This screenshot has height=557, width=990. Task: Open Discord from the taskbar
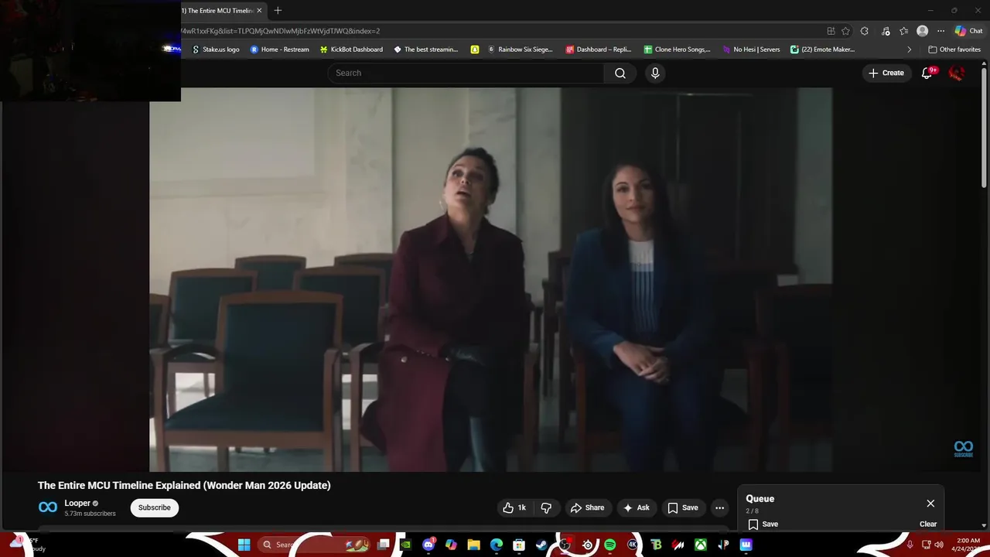(428, 545)
